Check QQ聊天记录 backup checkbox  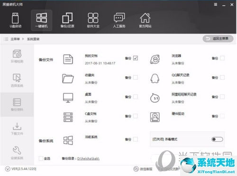(222, 77)
